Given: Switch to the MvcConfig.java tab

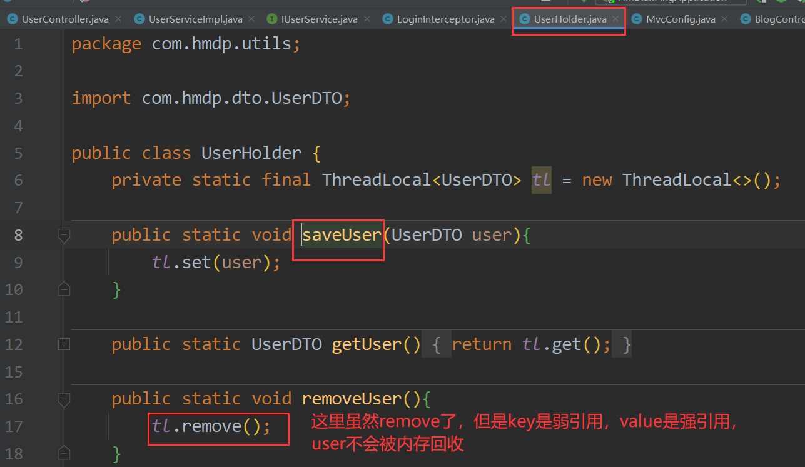Looking at the screenshot, I should point(681,19).
